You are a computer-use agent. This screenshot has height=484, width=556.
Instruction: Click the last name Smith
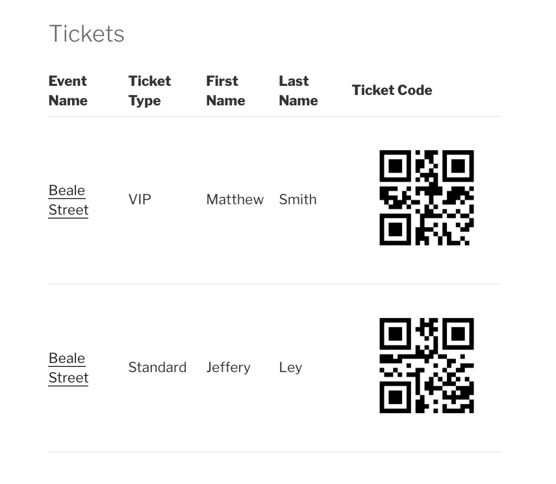click(298, 200)
